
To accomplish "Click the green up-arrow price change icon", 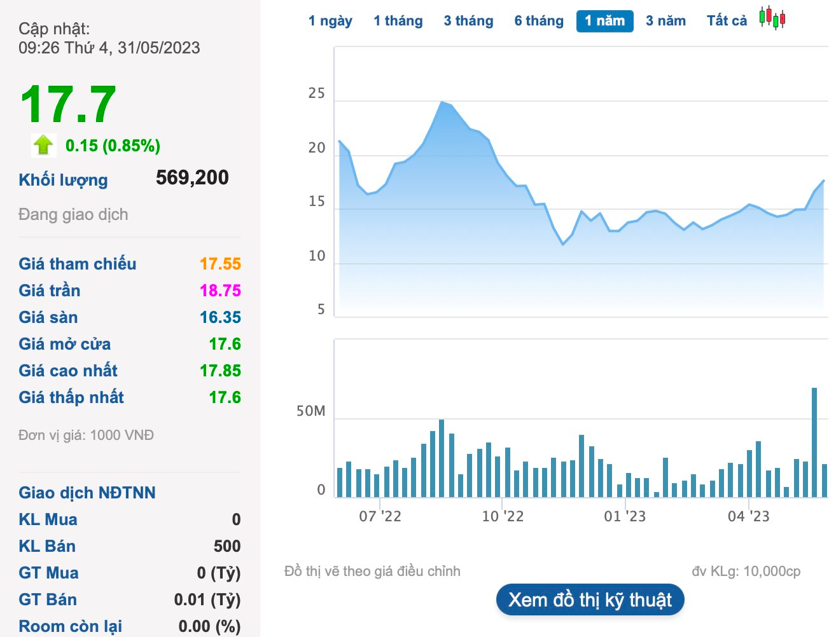I will pos(43,145).
